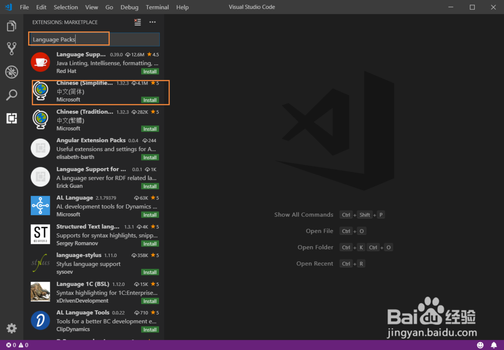
Task: Open the Selection menu
Action: click(66, 7)
